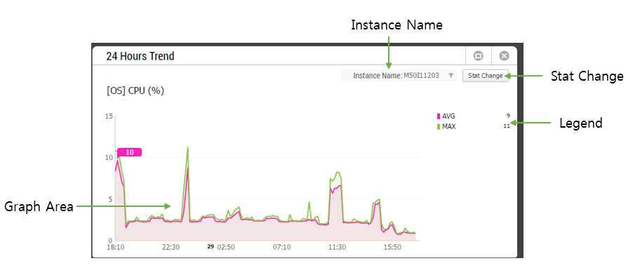Screen dimensions: 640x275
Task: Click the 11:30 time axis label
Action: coord(337,247)
